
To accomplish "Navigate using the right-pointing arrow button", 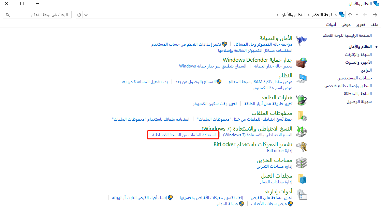I will pyautogui.click(x=375, y=15).
